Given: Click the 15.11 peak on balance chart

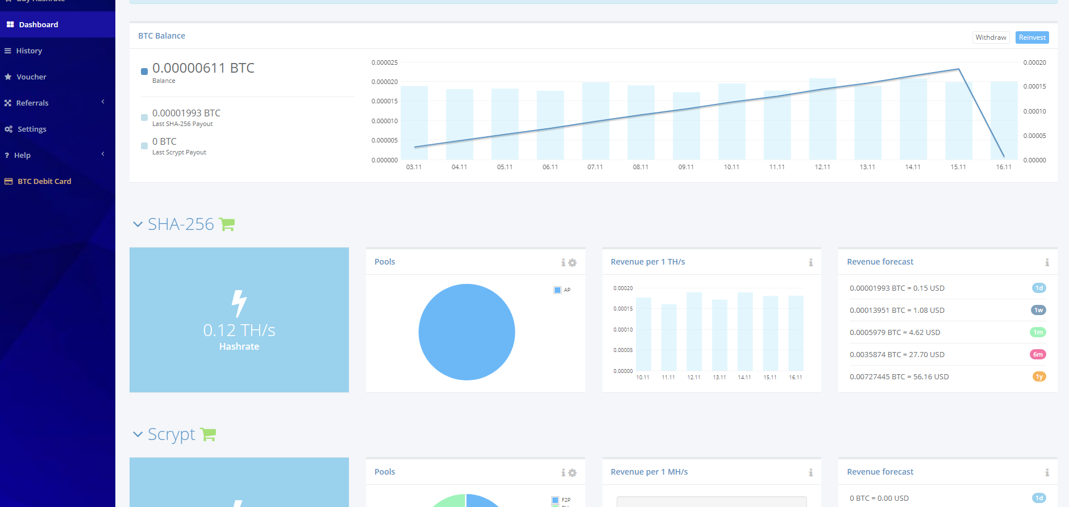Looking at the screenshot, I should pos(959,69).
